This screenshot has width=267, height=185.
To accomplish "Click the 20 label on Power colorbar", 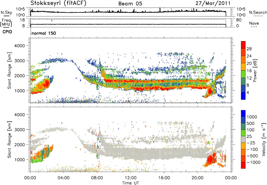I will point(249,63).
